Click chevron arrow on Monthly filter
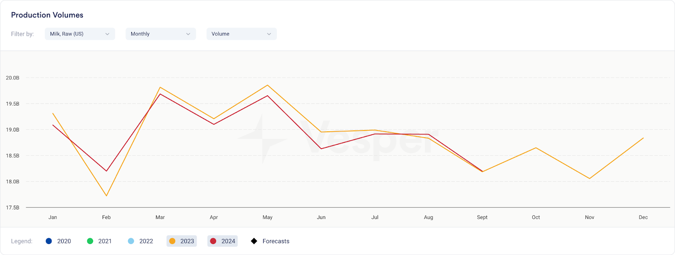This screenshot has height=255, width=675. click(x=188, y=34)
